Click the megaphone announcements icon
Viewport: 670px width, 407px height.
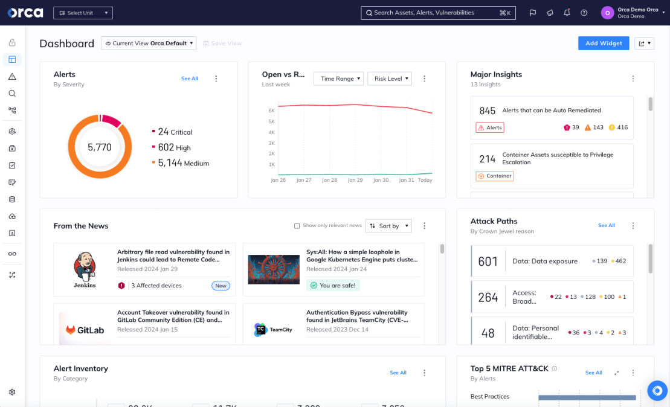click(550, 13)
